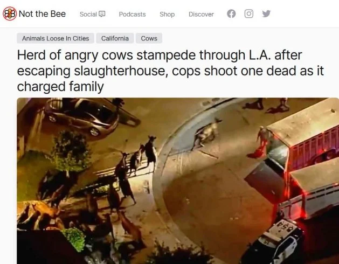Open the Not the Bee home link text
339x264 pixels.
(42, 14)
